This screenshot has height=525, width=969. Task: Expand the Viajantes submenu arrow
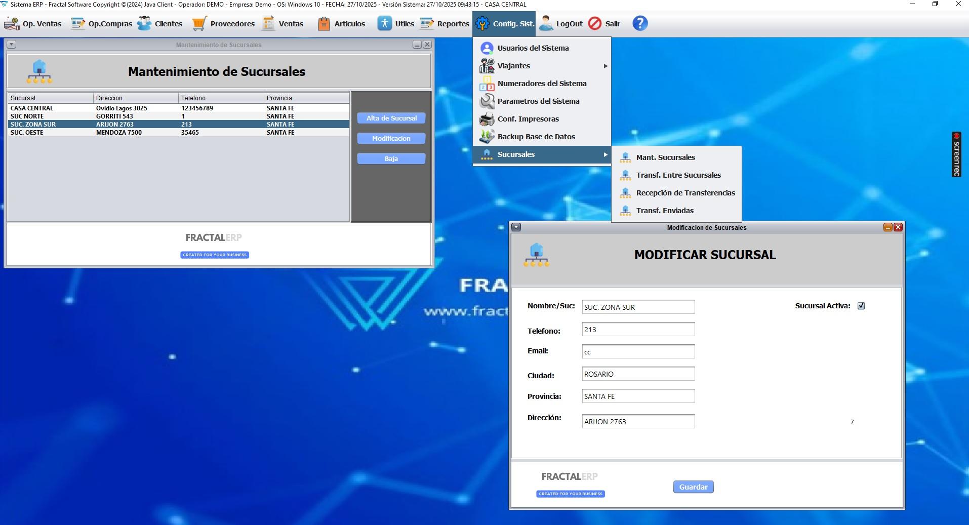click(605, 66)
